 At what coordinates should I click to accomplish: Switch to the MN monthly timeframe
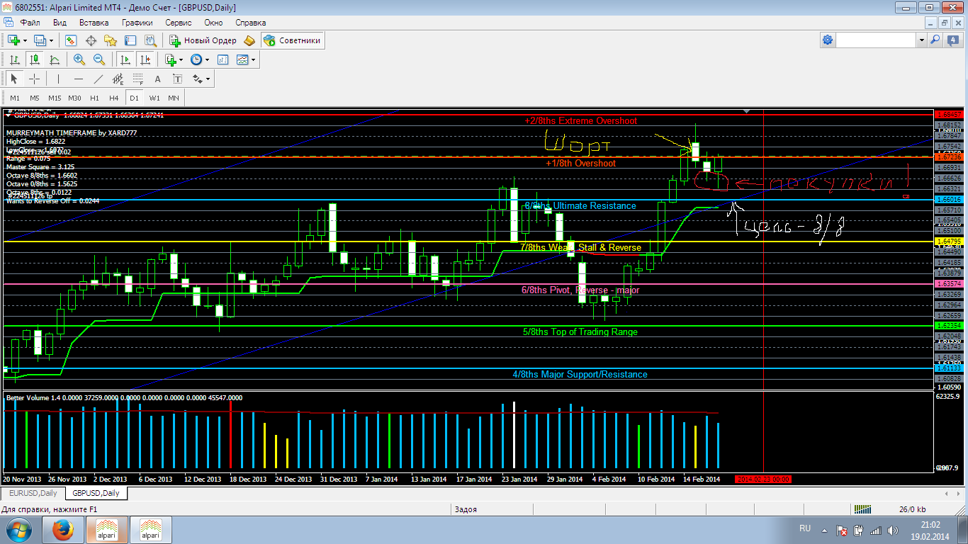pyautogui.click(x=174, y=98)
